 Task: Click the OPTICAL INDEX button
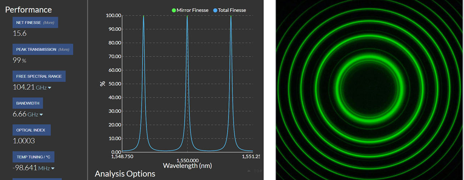click(x=31, y=130)
